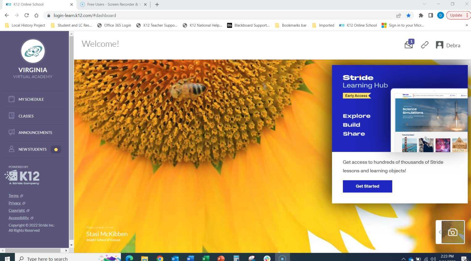The image size is (471, 261).
Task: Click the Stride Learning Hub banner image
Action: (x=400, y=108)
